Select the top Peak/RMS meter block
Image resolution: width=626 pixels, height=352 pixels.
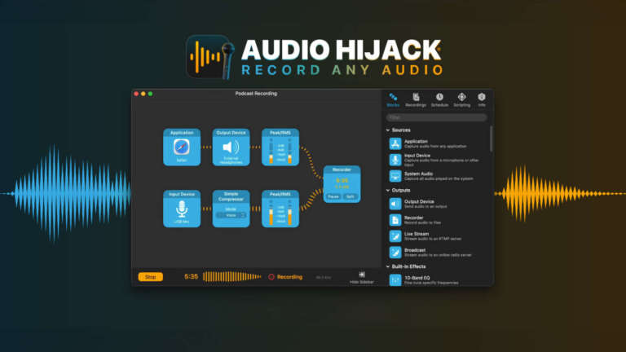pyautogui.click(x=280, y=147)
